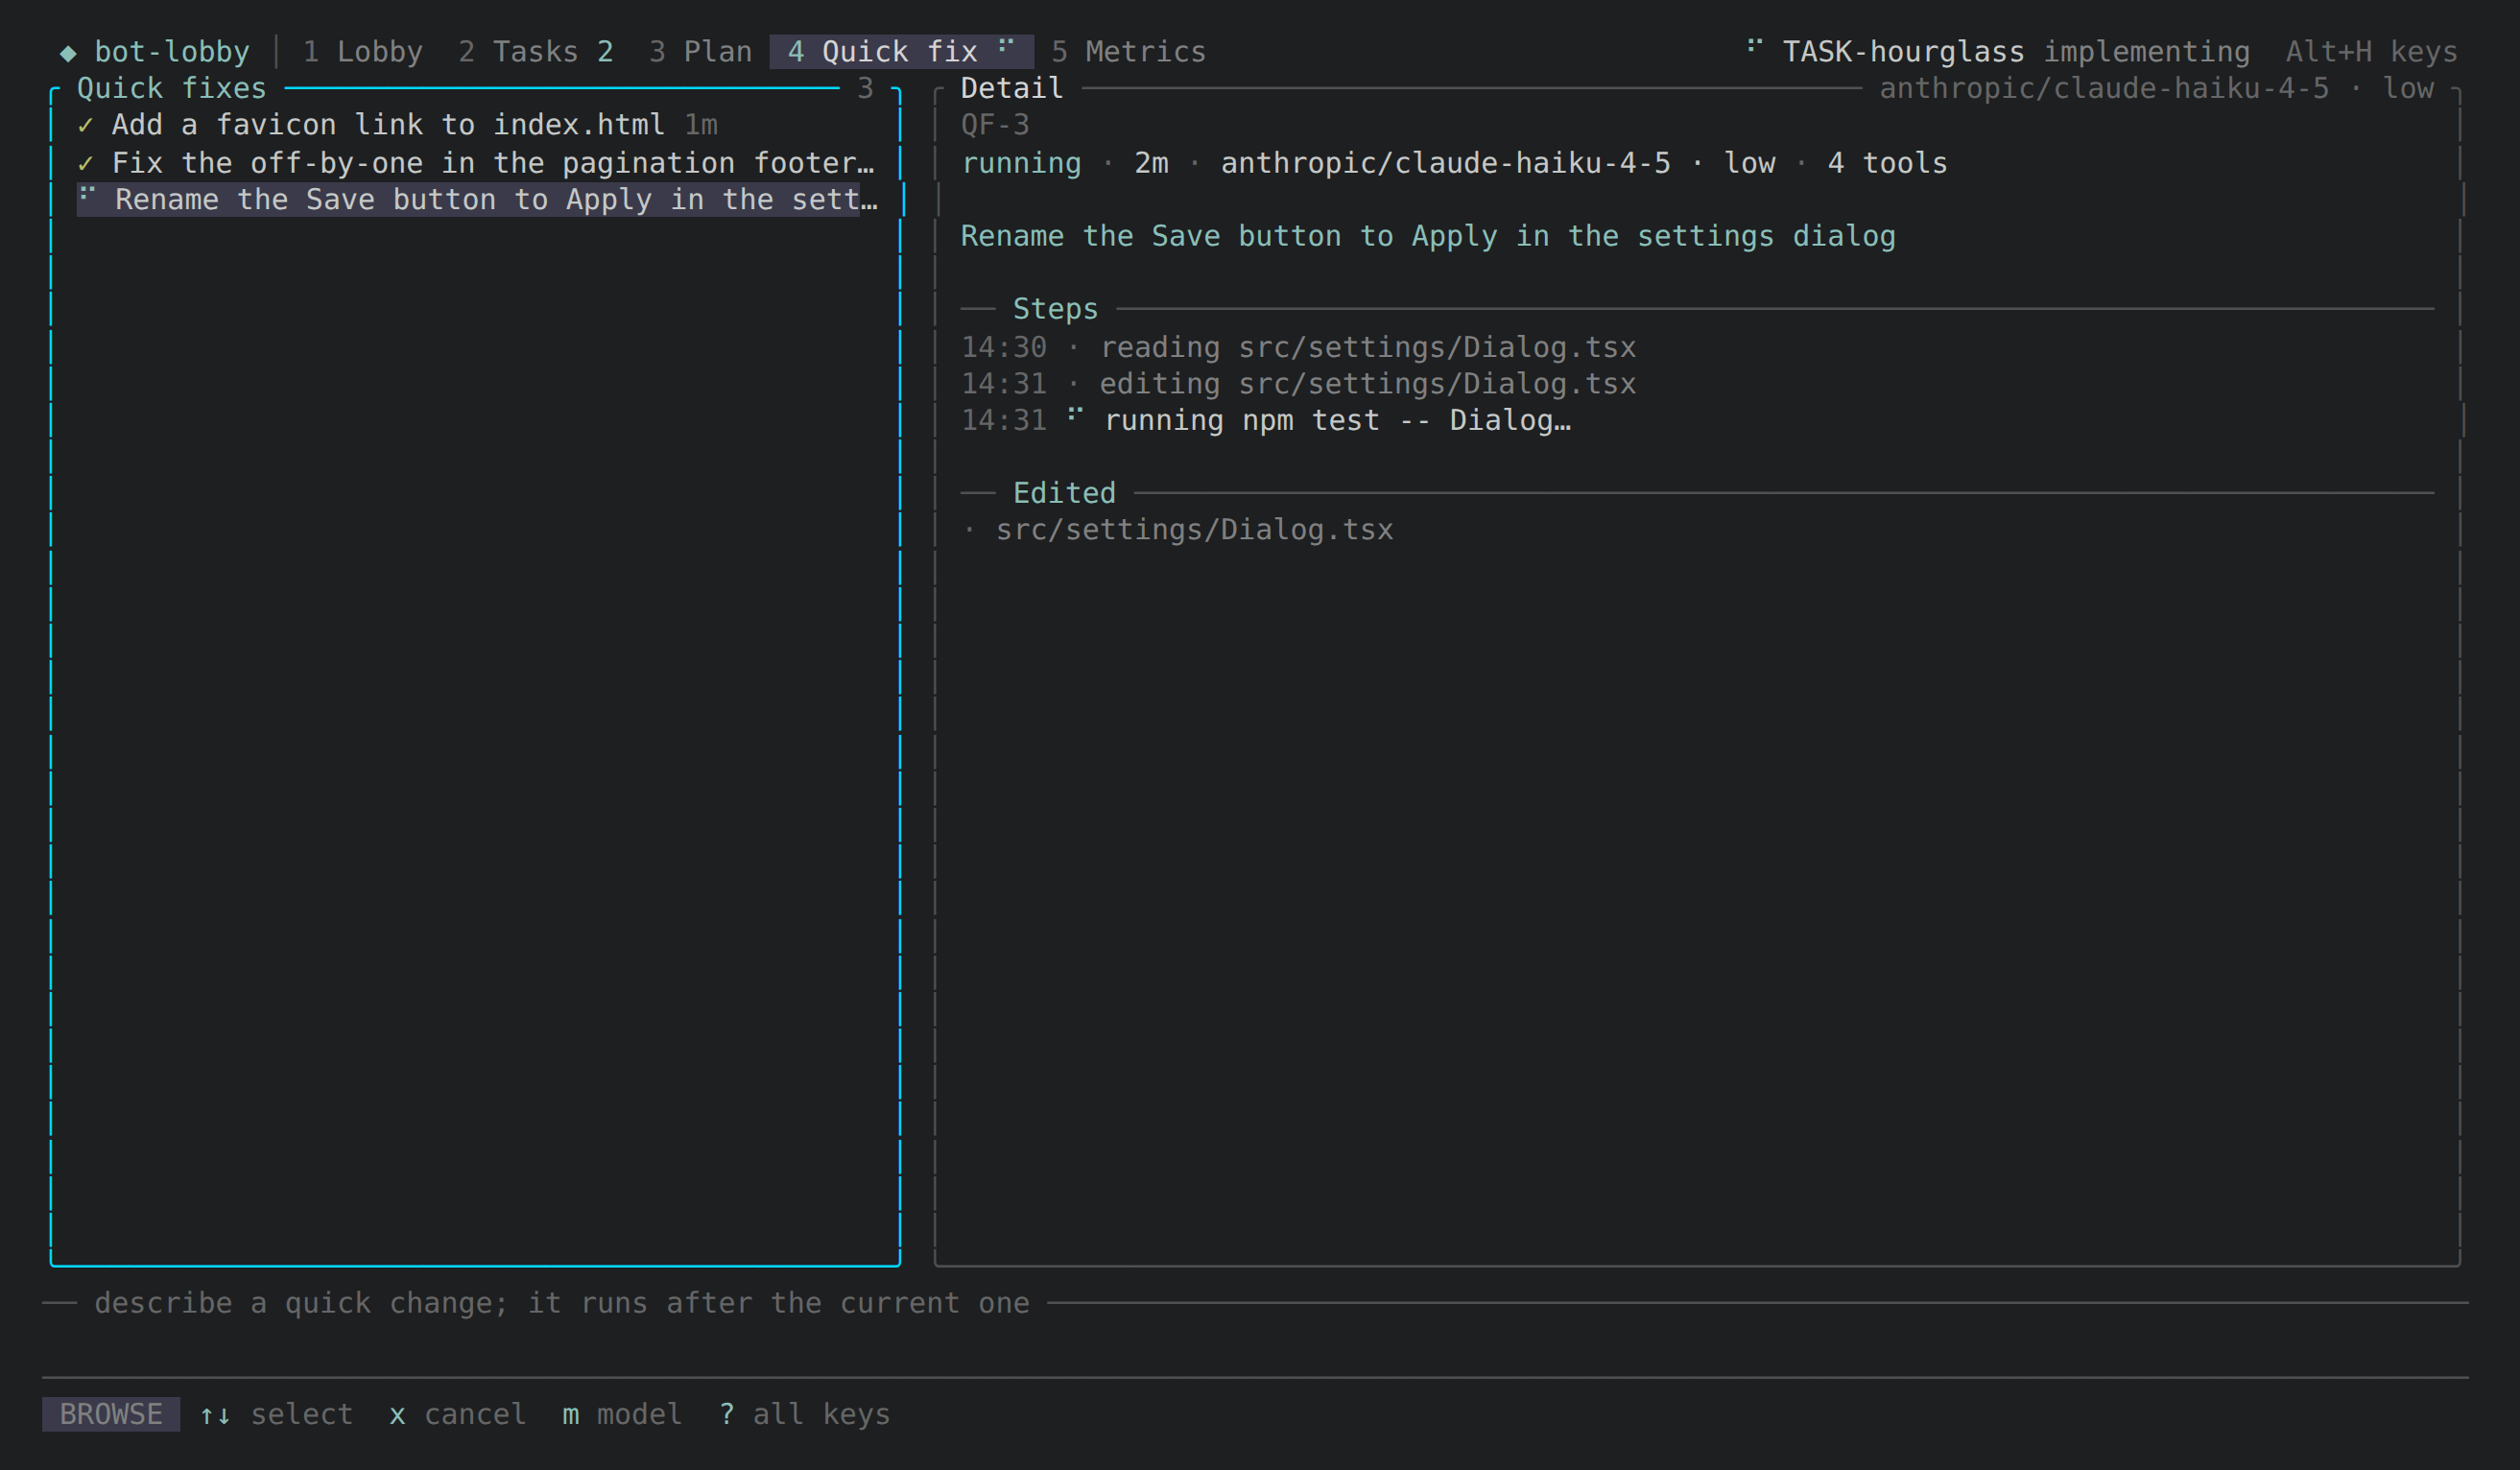This screenshot has width=2520, height=1470.
Task: Click the edited file src/settings/Dialog.tsx entry
Action: [1194, 529]
